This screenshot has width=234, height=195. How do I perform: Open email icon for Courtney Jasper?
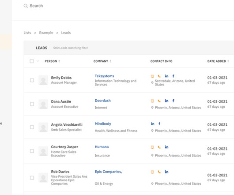coord(152,147)
